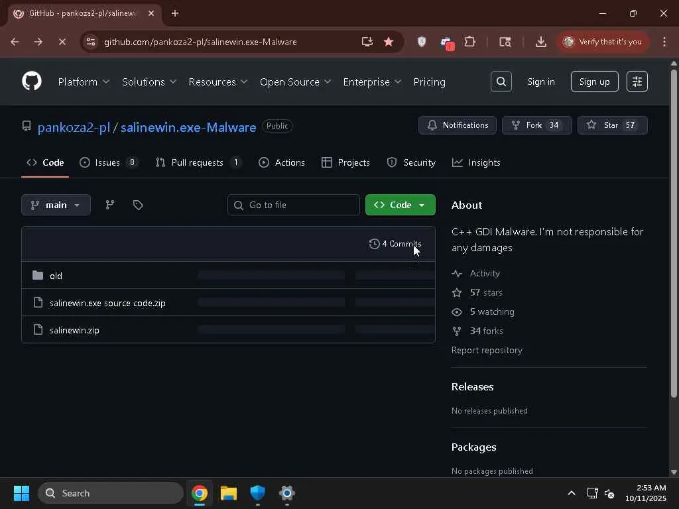Fork the repository
The height and width of the screenshot is (509, 679).
coord(536,125)
